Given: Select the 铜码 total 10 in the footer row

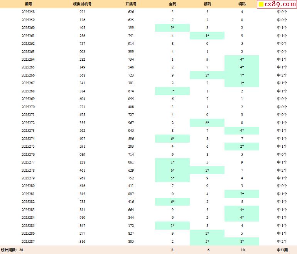Looking at the screenshot, I should click(x=242, y=250).
